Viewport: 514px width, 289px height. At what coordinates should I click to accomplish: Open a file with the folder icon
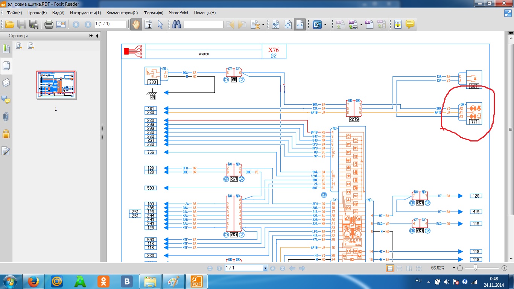(x=9, y=25)
